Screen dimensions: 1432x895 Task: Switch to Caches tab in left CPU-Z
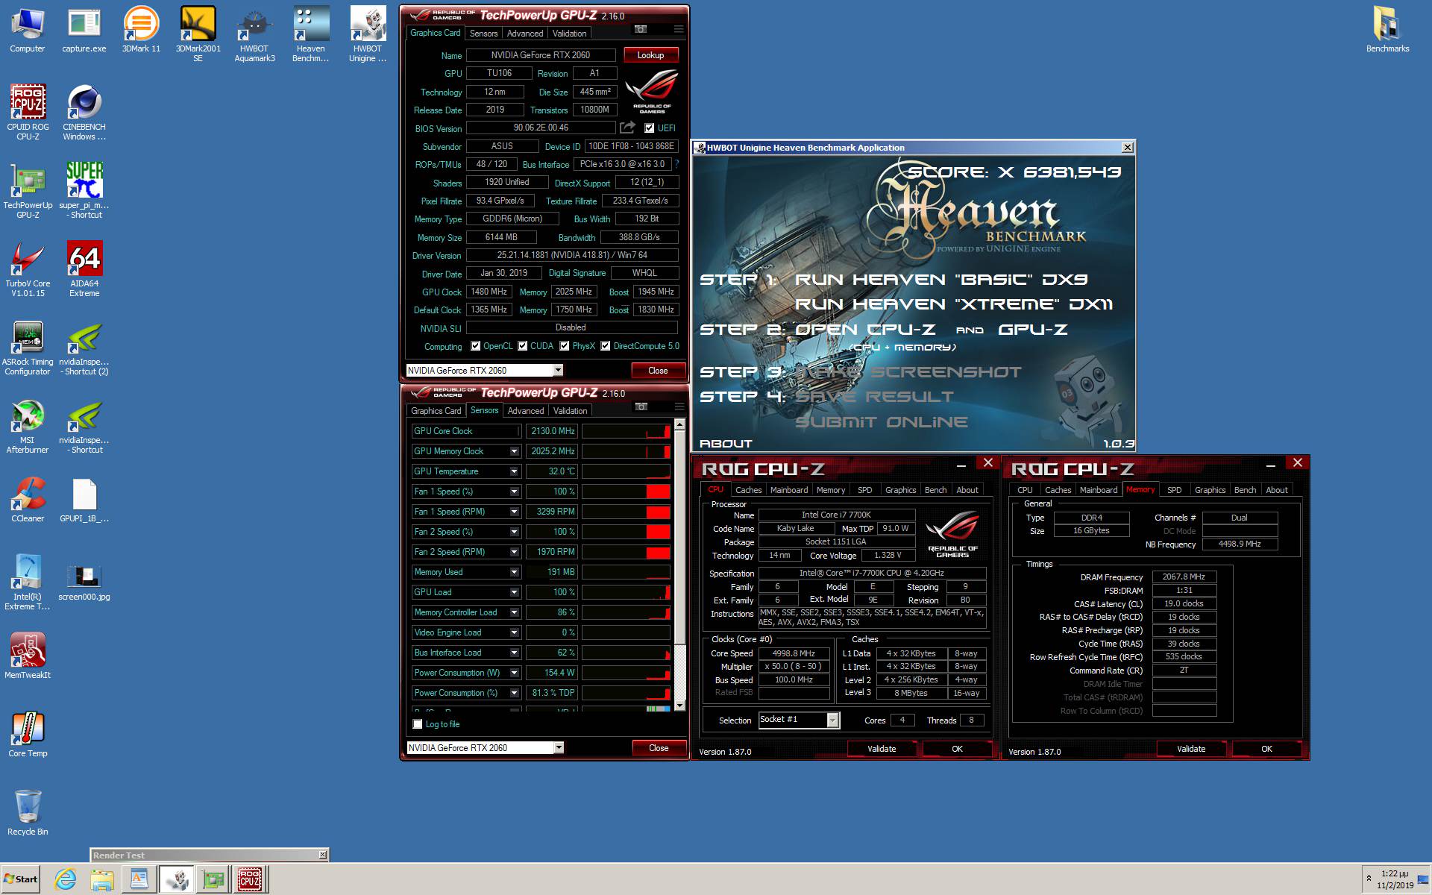(748, 490)
